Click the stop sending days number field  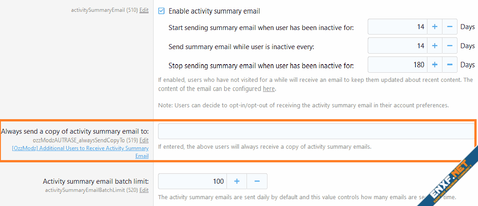tap(397, 65)
